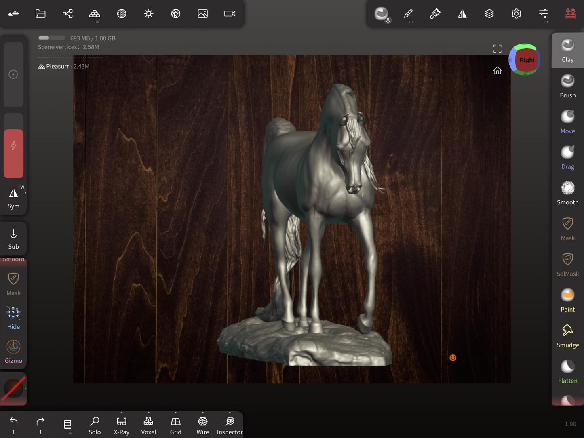This screenshot has width=584, height=438.
Task: Adjust the radius slider with circle icon
Action: point(13,74)
